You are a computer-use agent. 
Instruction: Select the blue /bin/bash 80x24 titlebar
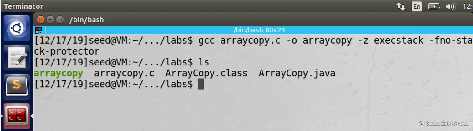pos(259,30)
